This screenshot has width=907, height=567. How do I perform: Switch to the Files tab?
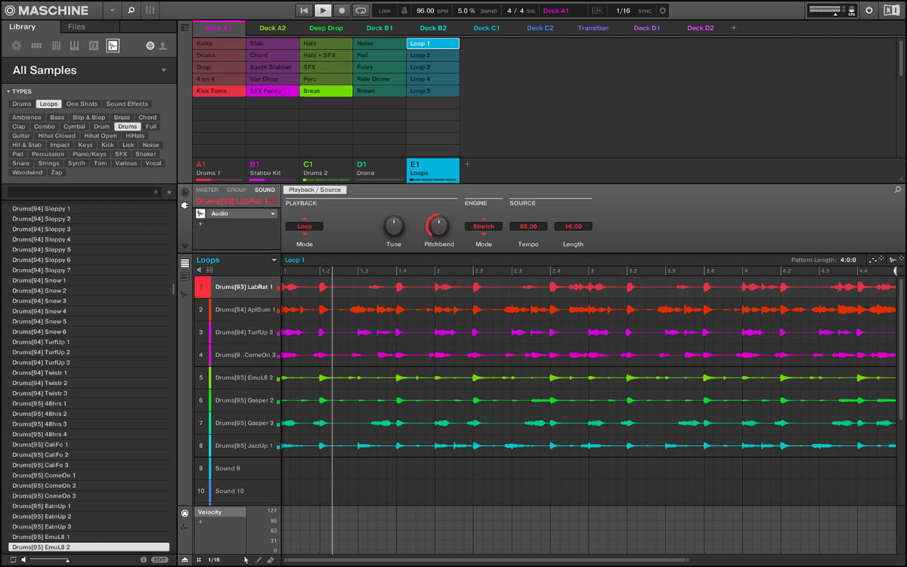pyautogui.click(x=76, y=26)
